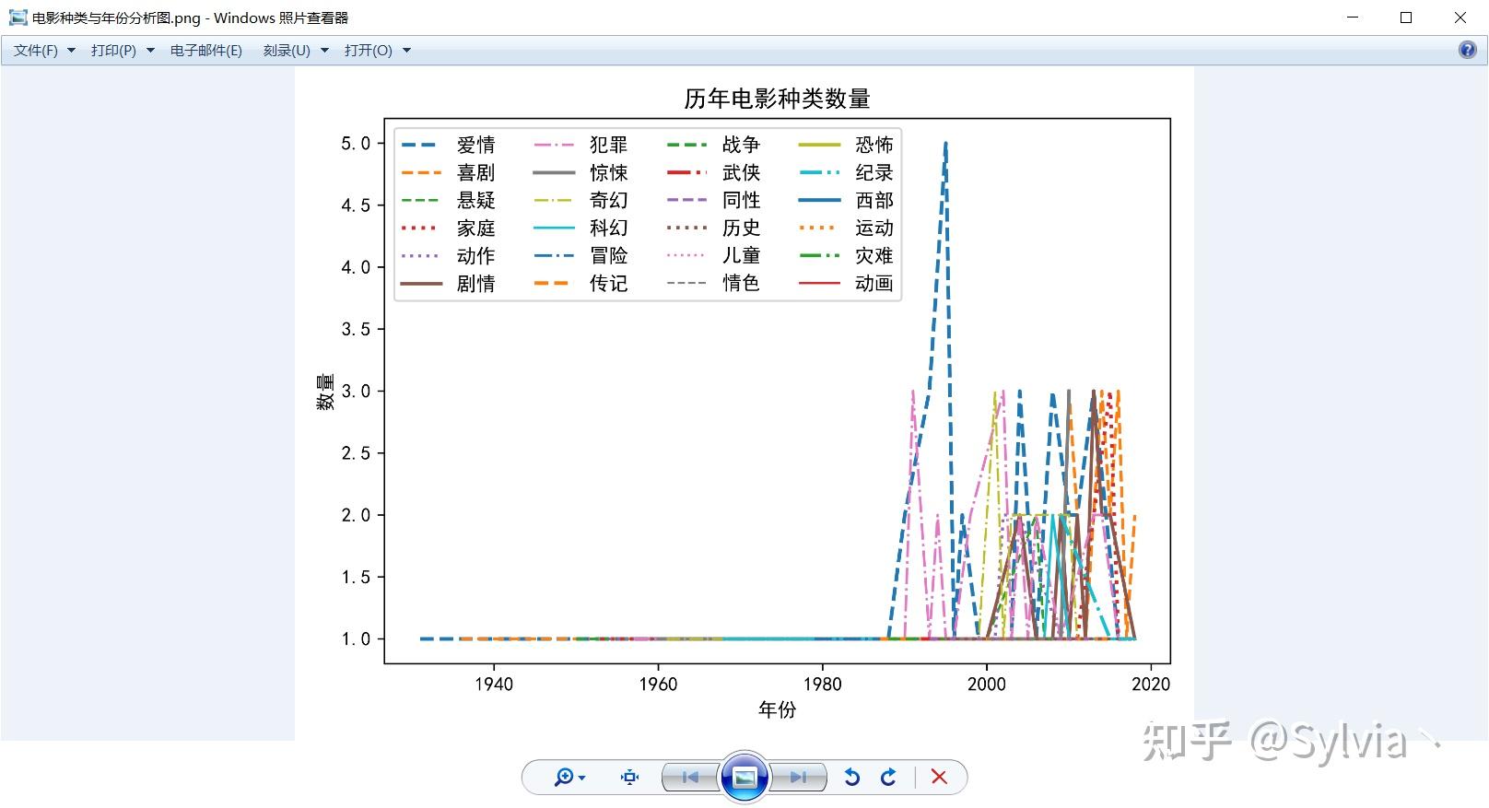Click the photo viewer title bar icon
The height and width of the screenshot is (808, 1489).
tap(18, 18)
